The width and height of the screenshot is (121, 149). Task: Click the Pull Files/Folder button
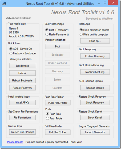[x=58, y=132]
